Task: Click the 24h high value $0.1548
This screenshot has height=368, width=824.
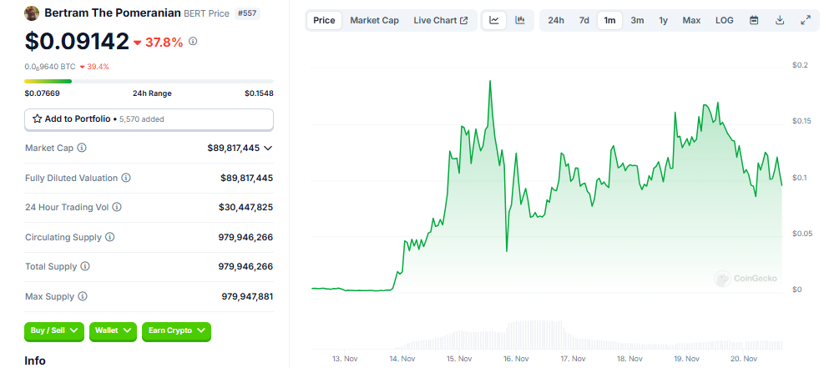Action: point(259,93)
